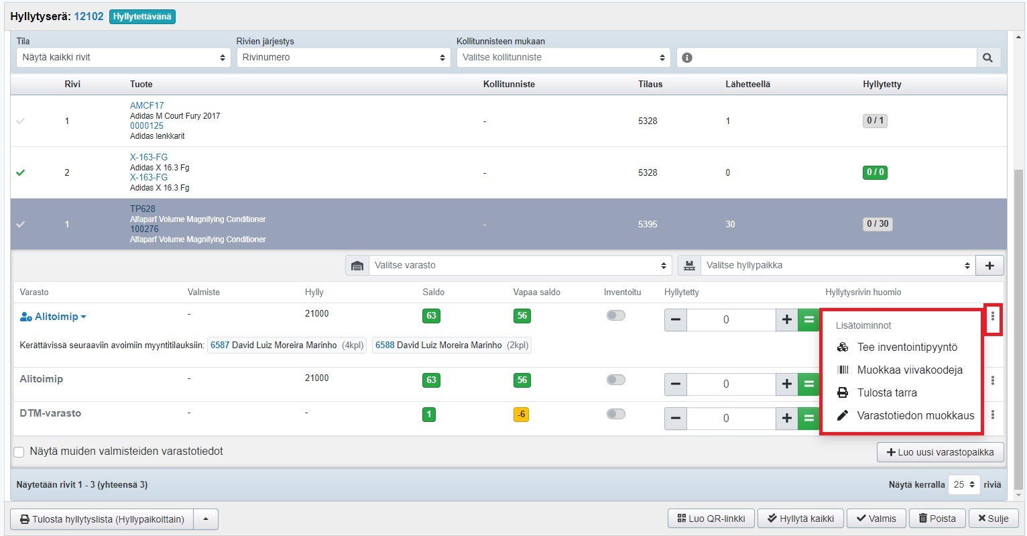Click green equals button on second Alitoimip row
The width and height of the screenshot is (1027, 536).
click(808, 384)
